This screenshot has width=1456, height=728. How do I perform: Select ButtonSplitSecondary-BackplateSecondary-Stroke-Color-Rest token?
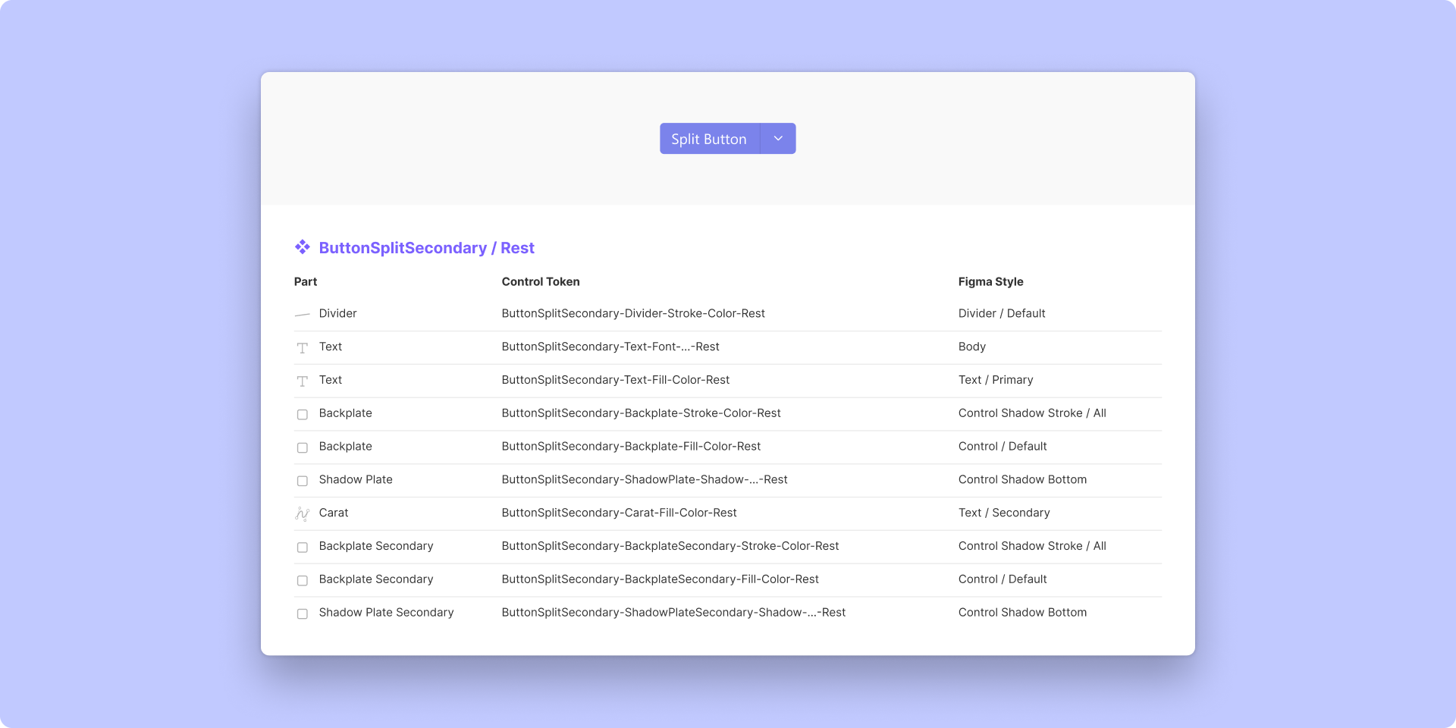pos(670,546)
